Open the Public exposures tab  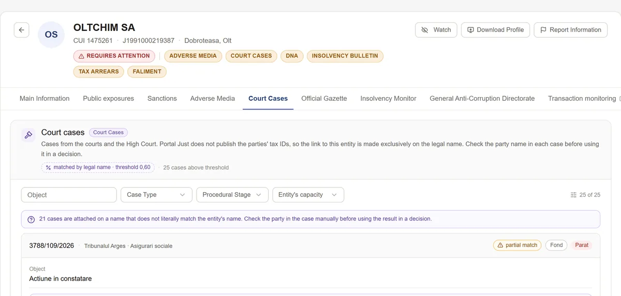pos(108,98)
